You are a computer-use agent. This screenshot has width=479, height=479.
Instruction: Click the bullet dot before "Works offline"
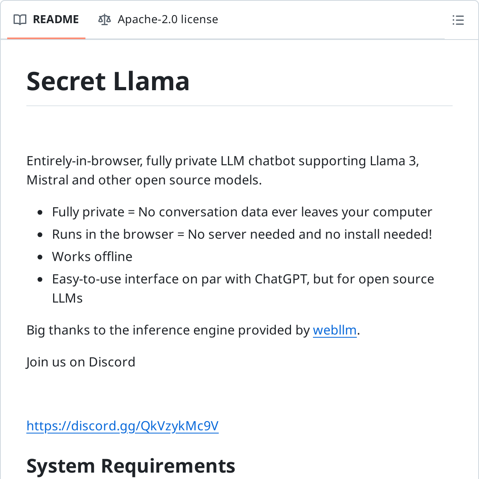40,257
